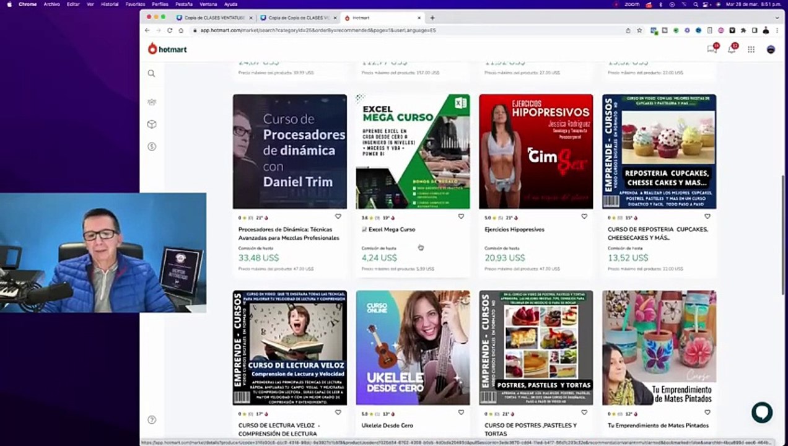Screen dimensions: 788x446
Task: Open the user profile avatar menu
Action: coord(771,50)
